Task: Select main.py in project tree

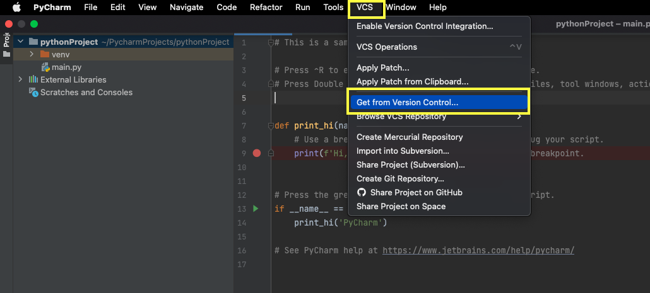Action: (x=123, y=67)
